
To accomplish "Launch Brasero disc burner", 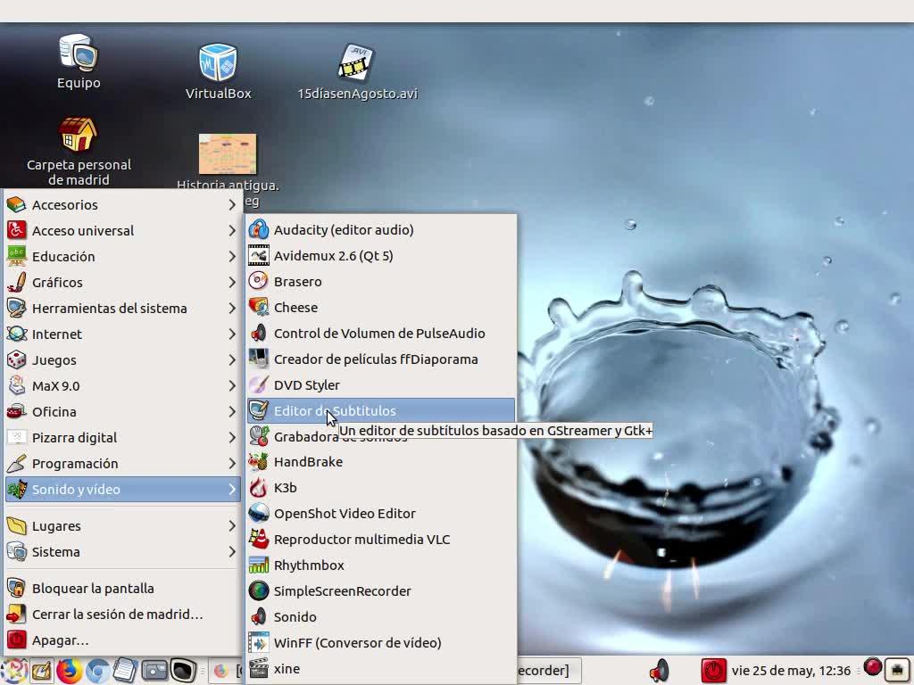I will tap(297, 282).
